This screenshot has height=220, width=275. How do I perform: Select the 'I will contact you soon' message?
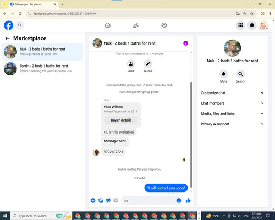pos(166,188)
